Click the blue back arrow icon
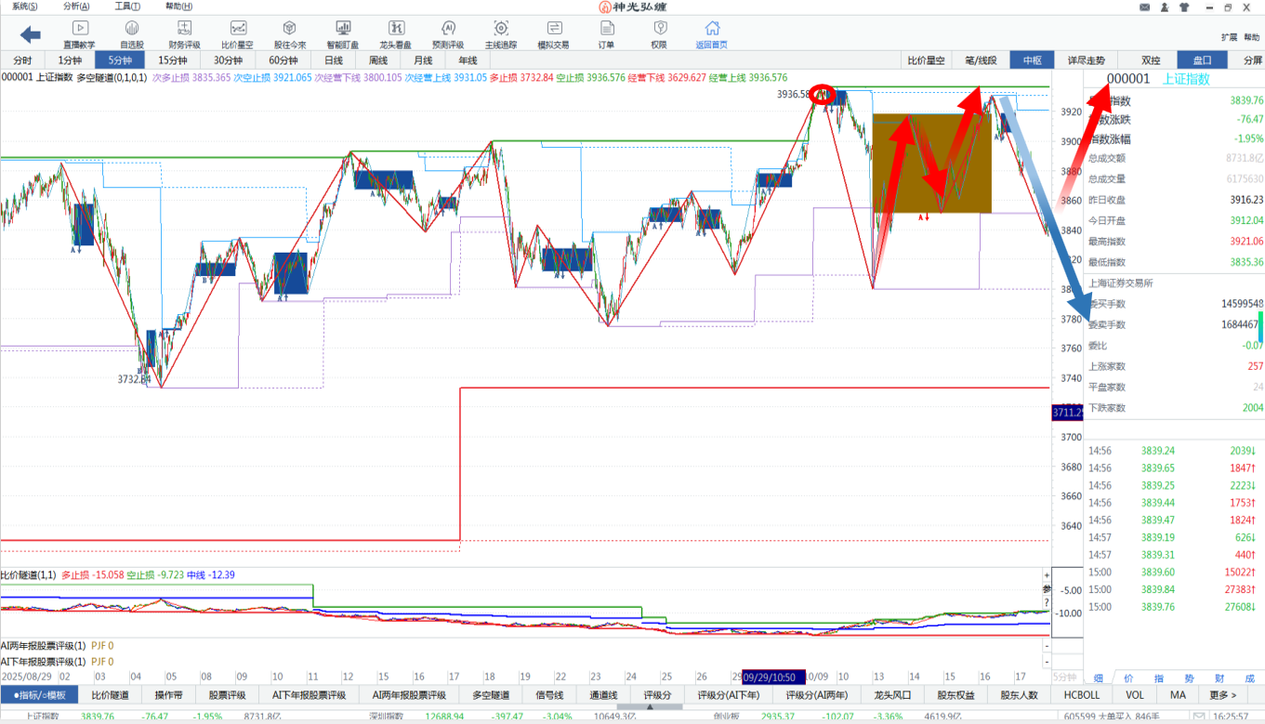Image resolution: width=1265 pixels, height=724 pixels. coord(31,34)
